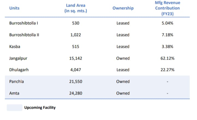Click the Jangalpur unit cell

pyautogui.click(x=18, y=58)
